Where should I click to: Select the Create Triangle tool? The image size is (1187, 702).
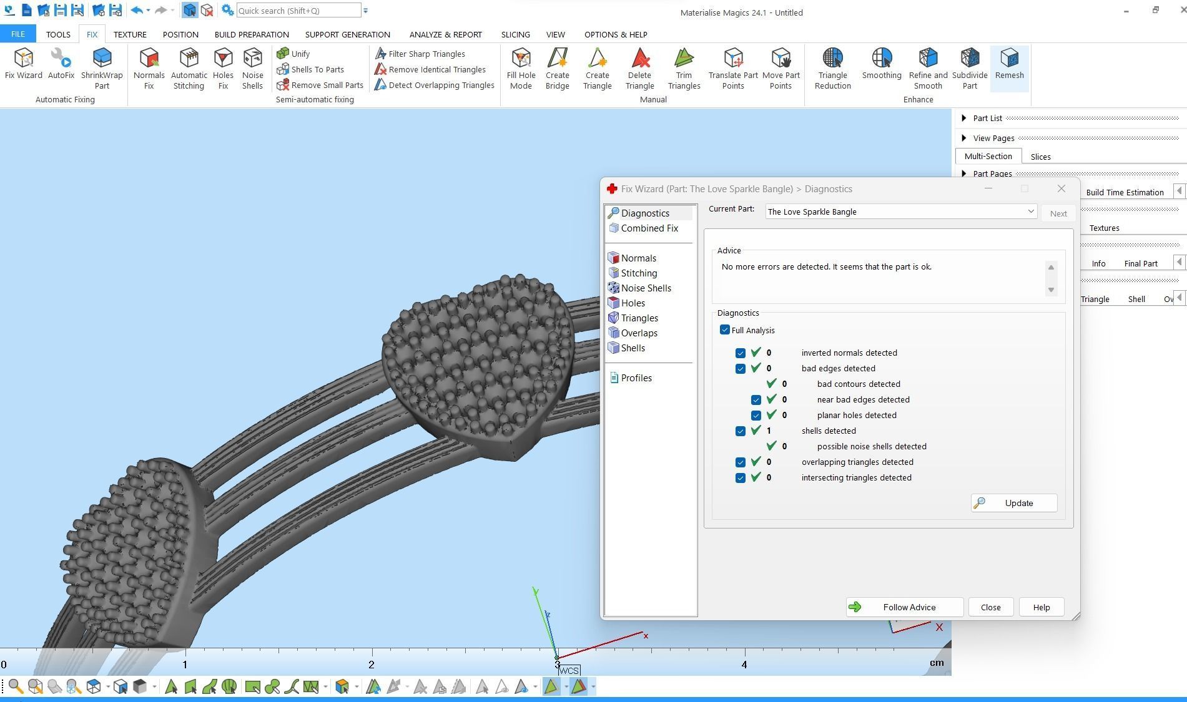point(597,69)
